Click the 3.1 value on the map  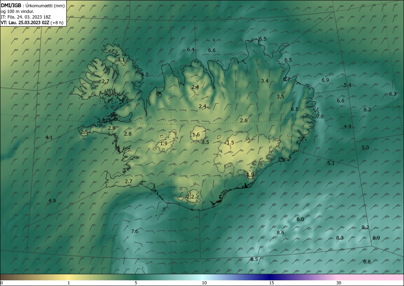[121, 59]
